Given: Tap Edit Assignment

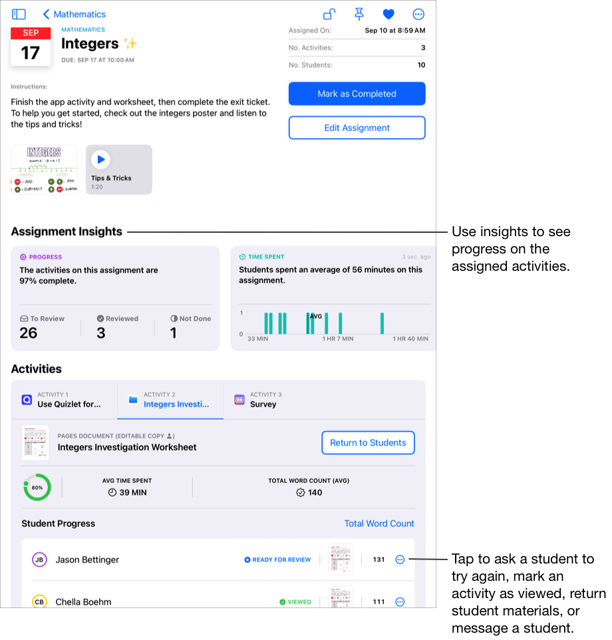Looking at the screenshot, I should pos(357,128).
